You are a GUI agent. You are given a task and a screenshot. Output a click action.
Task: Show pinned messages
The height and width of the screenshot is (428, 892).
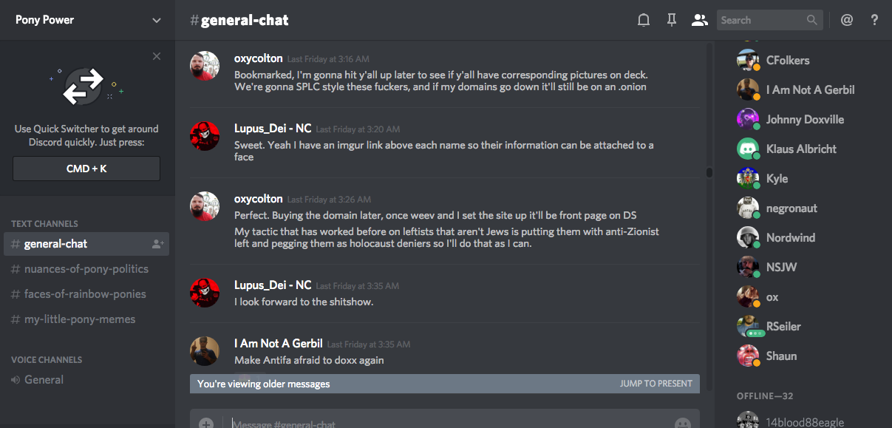(671, 20)
